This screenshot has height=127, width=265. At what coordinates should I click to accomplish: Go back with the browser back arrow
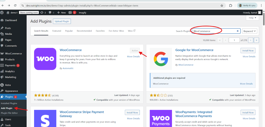point(3,5)
